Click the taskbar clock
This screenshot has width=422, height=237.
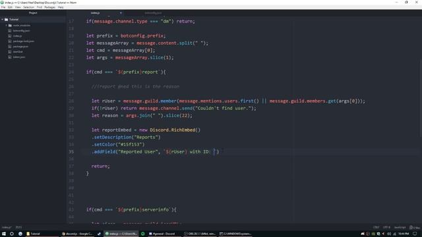pyautogui.click(x=404, y=234)
